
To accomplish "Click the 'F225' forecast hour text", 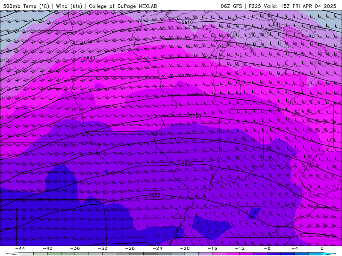I will coord(255,6).
